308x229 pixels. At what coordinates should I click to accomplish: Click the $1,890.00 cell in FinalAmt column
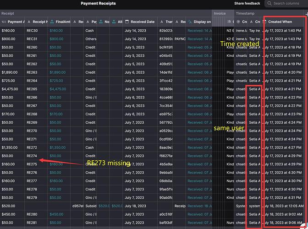pos(59,72)
